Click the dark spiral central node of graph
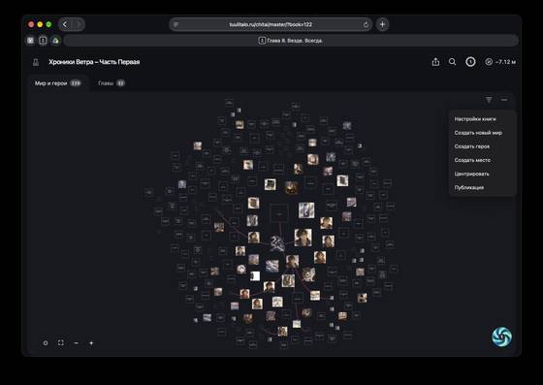543x385 pixels. pyautogui.click(x=277, y=243)
